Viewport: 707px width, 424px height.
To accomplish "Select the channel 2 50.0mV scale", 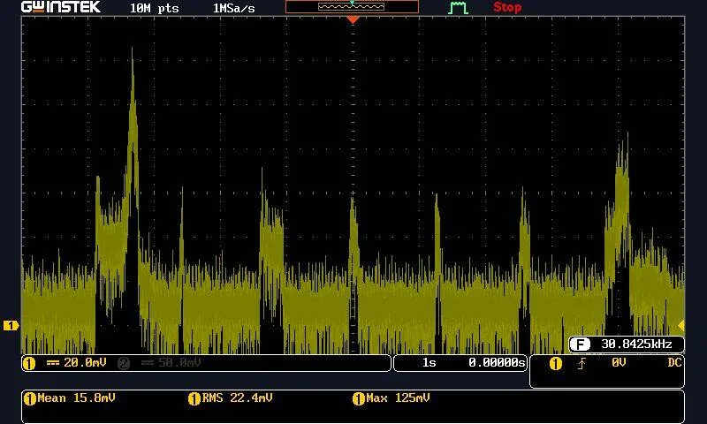I will 179,363.
